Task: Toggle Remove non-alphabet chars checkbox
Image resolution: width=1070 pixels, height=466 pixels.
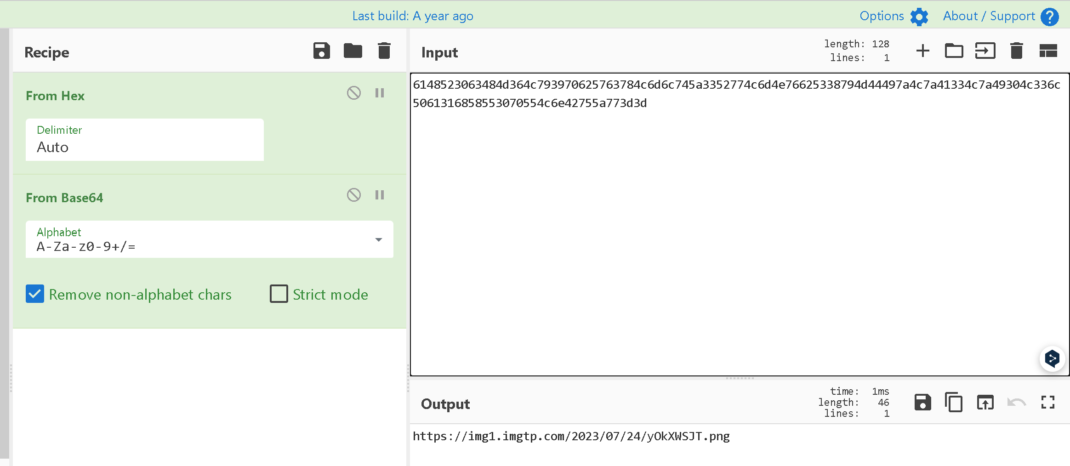Action: point(35,294)
